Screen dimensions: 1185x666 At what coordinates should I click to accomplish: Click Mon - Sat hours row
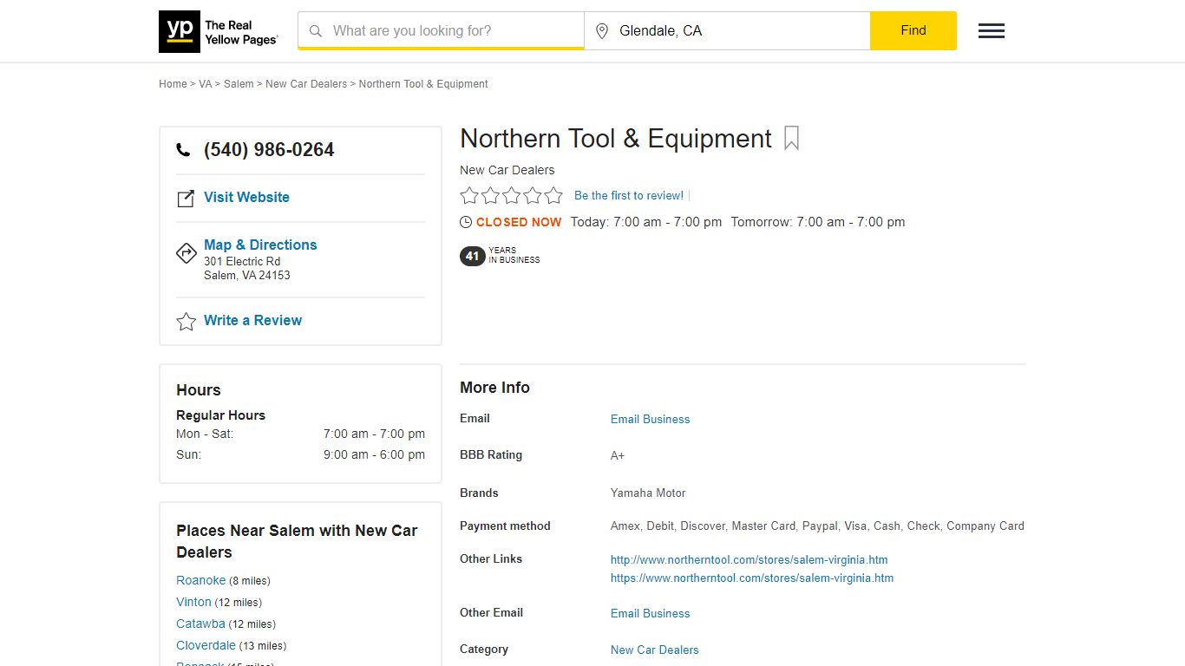(x=300, y=434)
